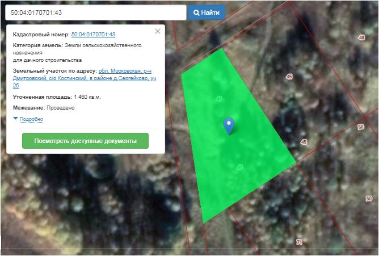Click label 45 above the green parcel
Viewport: 379px width, 256px height.
coord(289,76)
